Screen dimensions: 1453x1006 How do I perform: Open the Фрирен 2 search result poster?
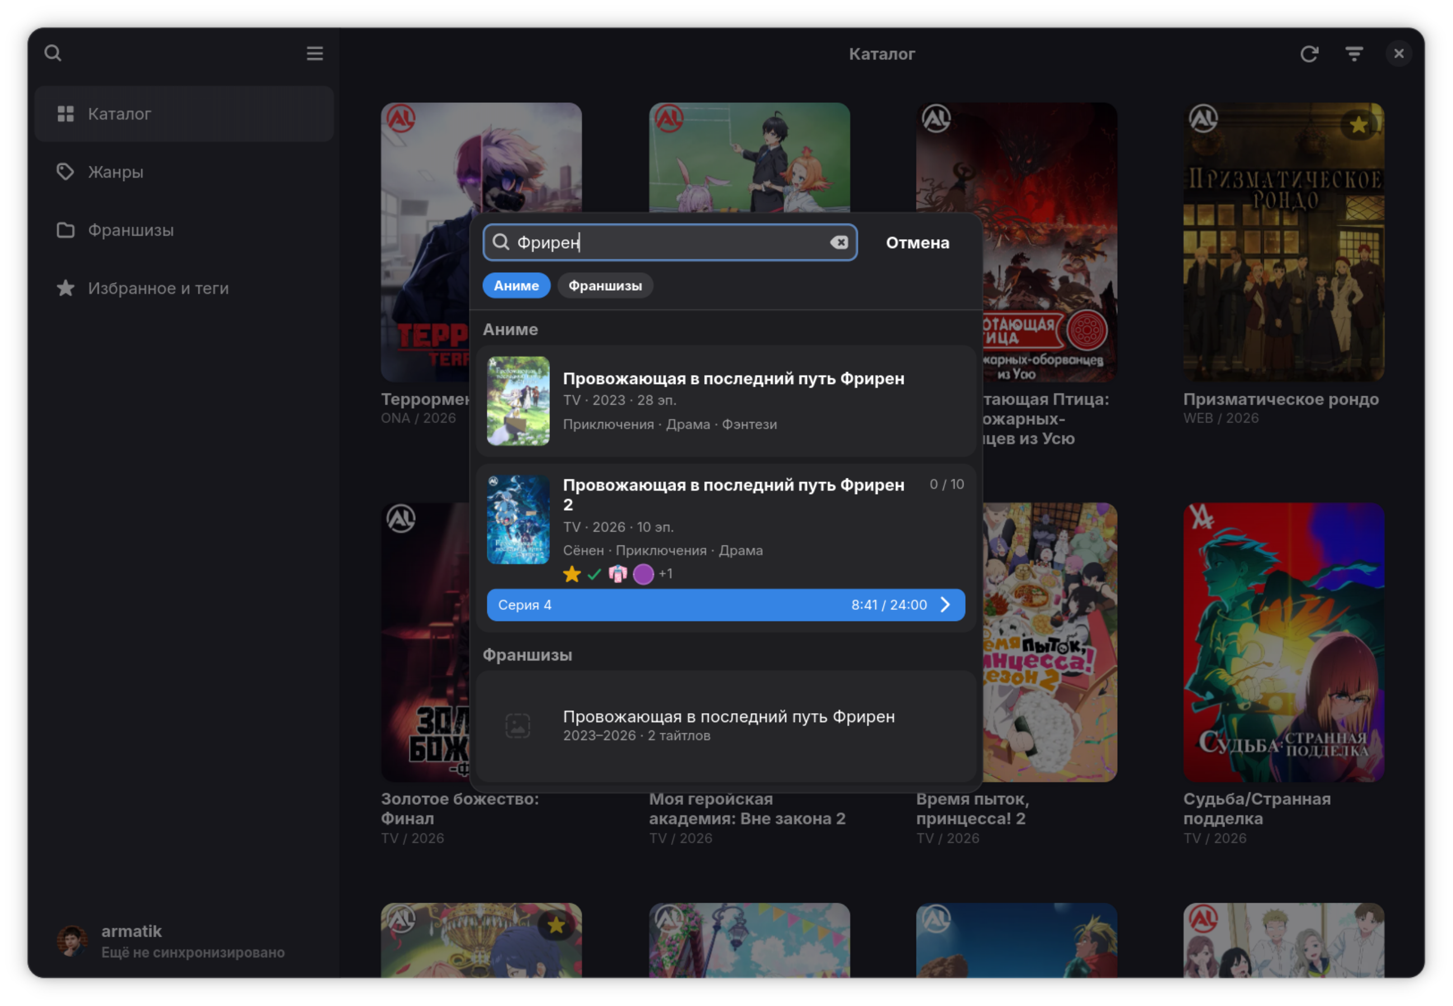[x=518, y=520]
